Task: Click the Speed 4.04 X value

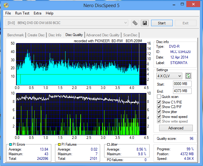Action: [189, 159]
